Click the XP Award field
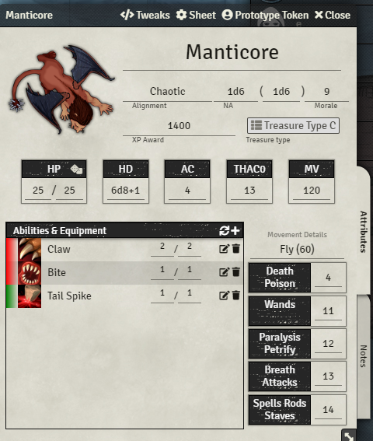Screen dimensions: 373x441 tap(179, 126)
